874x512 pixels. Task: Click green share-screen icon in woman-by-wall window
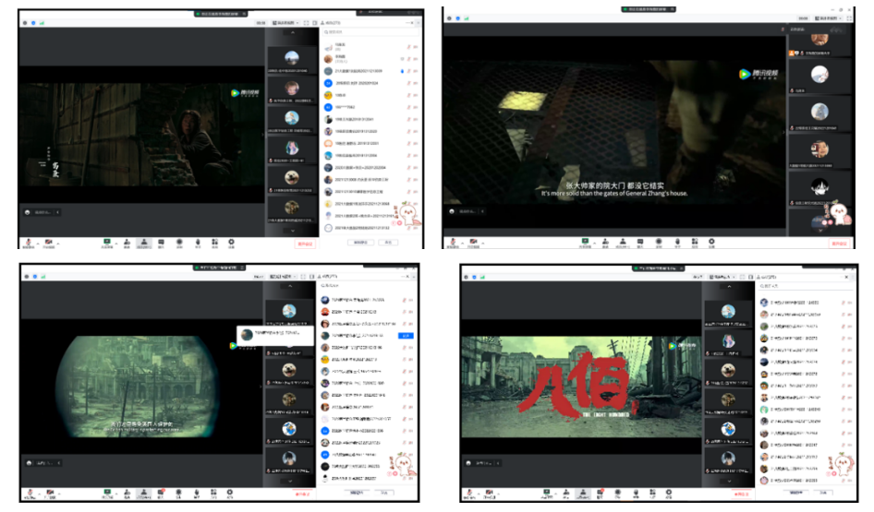point(107,243)
